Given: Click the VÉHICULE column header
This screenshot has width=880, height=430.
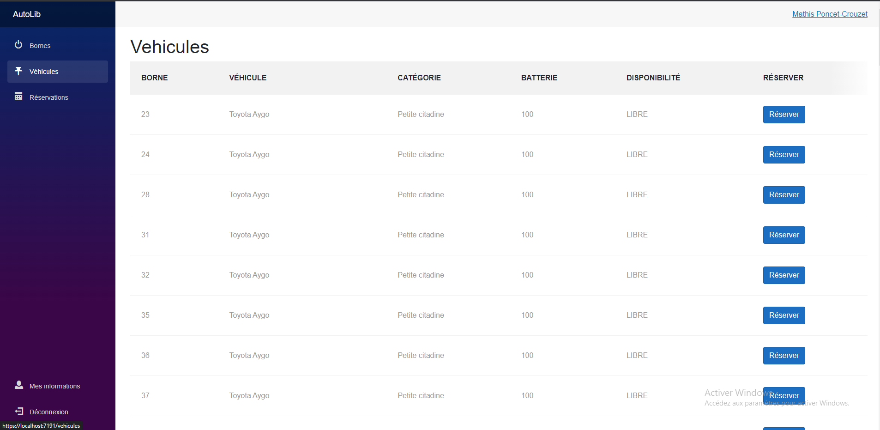Looking at the screenshot, I should click(248, 78).
